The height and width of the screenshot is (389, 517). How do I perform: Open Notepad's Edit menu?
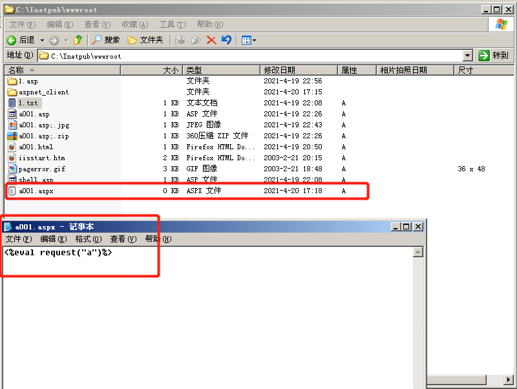[54, 239]
